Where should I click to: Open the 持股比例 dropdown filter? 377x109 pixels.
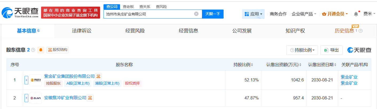tap(302, 50)
